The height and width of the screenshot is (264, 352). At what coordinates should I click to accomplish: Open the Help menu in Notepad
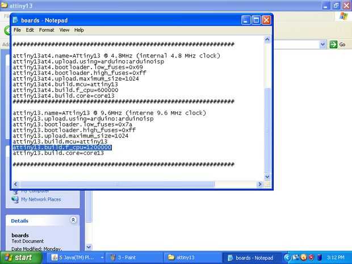point(79,30)
